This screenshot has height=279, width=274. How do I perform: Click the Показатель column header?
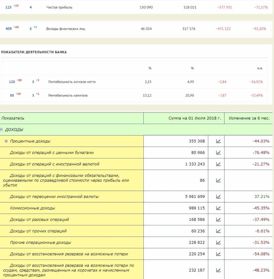tap(13, 118)
